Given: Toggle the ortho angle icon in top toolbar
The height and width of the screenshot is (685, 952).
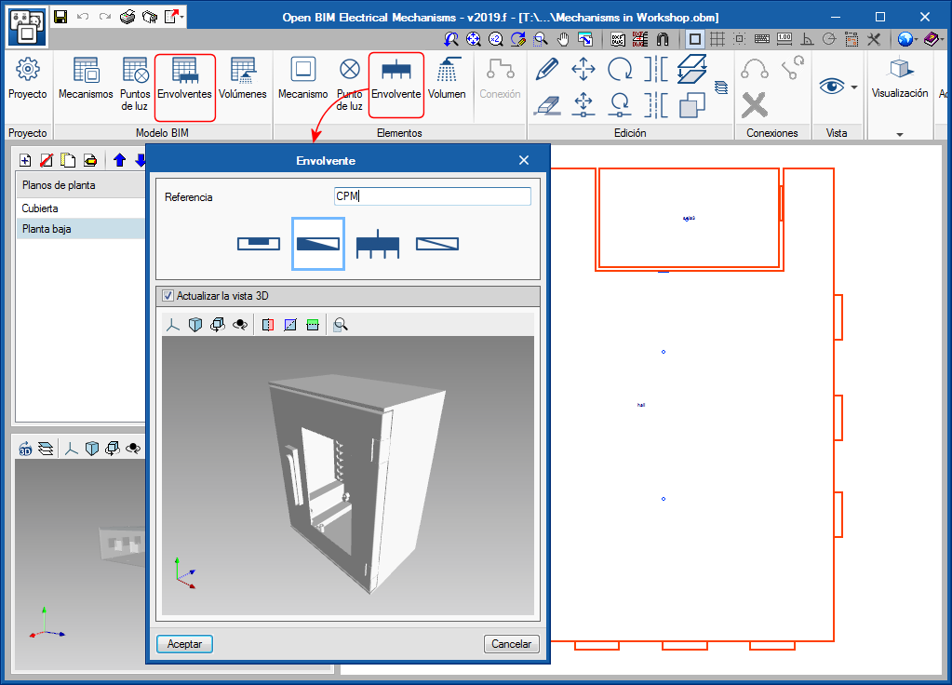Looking at the screenshot, I should click(807, 39).
